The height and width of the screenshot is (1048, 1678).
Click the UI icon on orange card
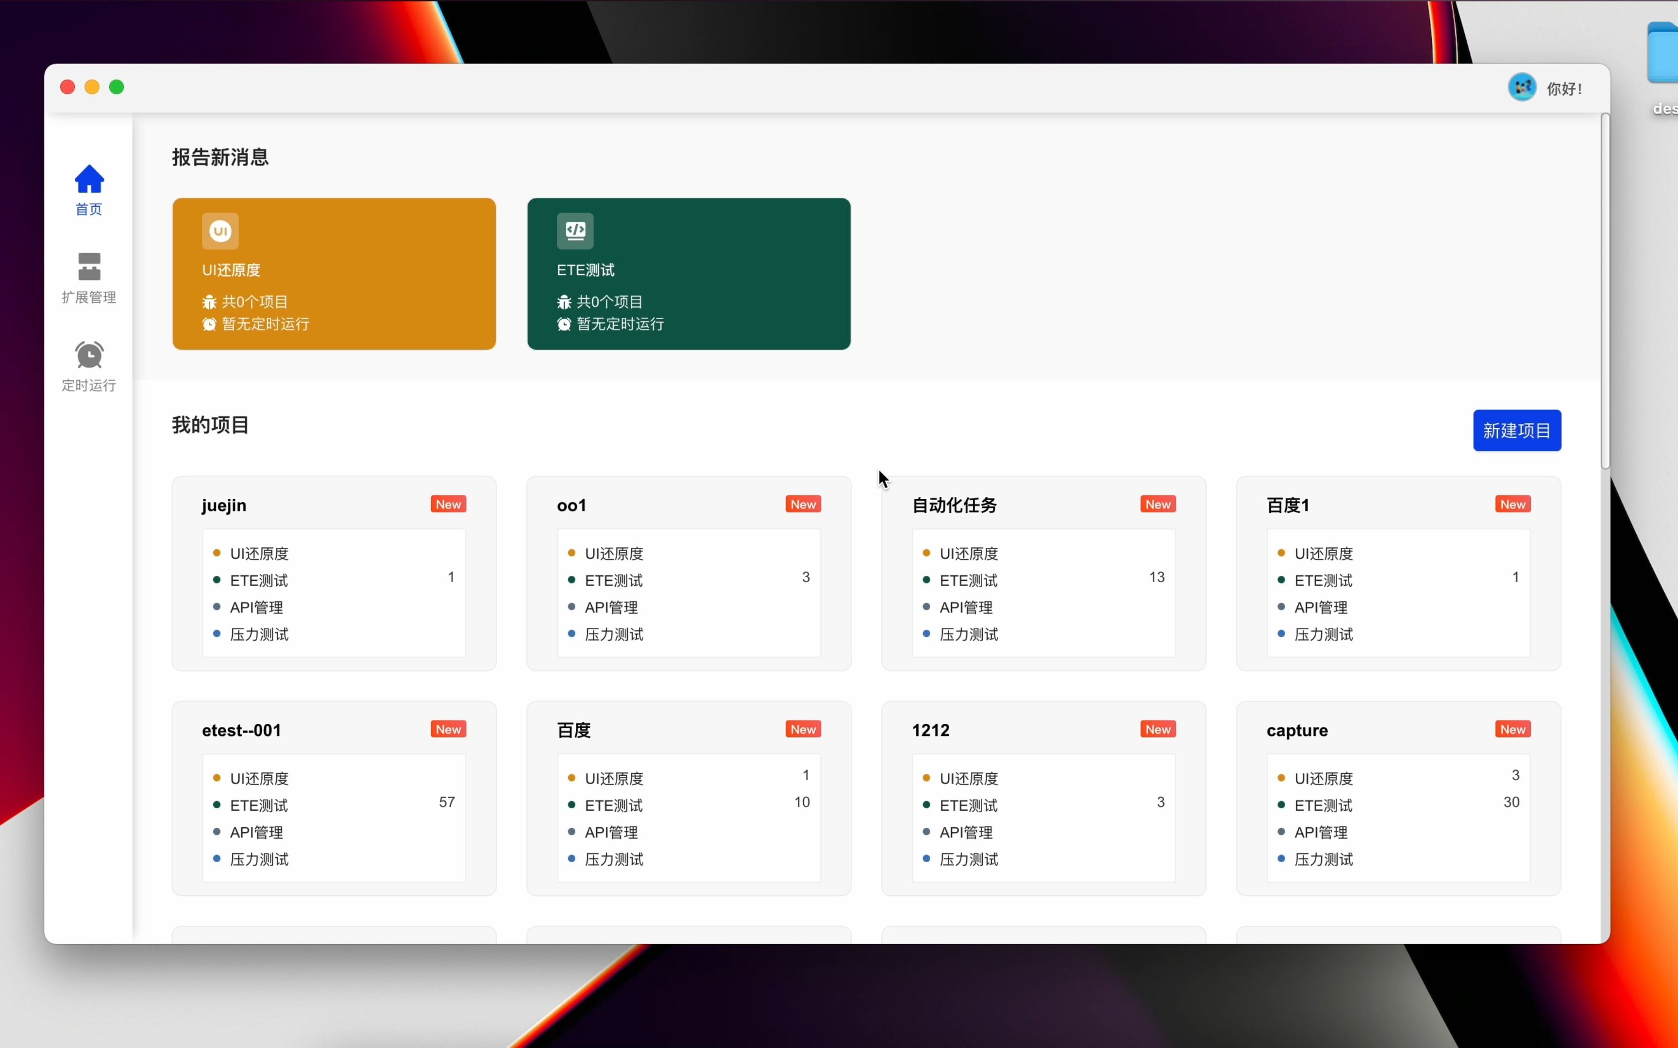point(220,231)
